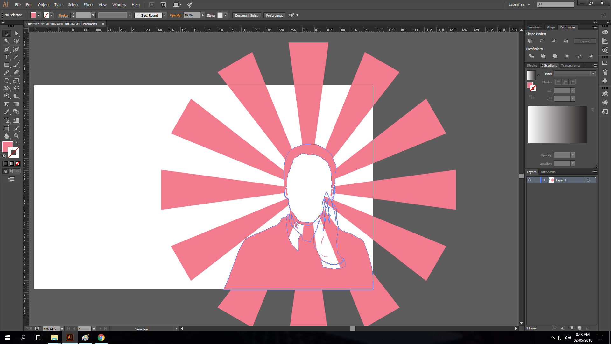Click the Merge pathfinder icon
611x344 pixels.
tap(555, 56)
